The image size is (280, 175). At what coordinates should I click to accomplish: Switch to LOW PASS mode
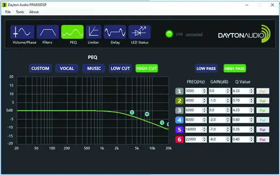coord(206,68)
